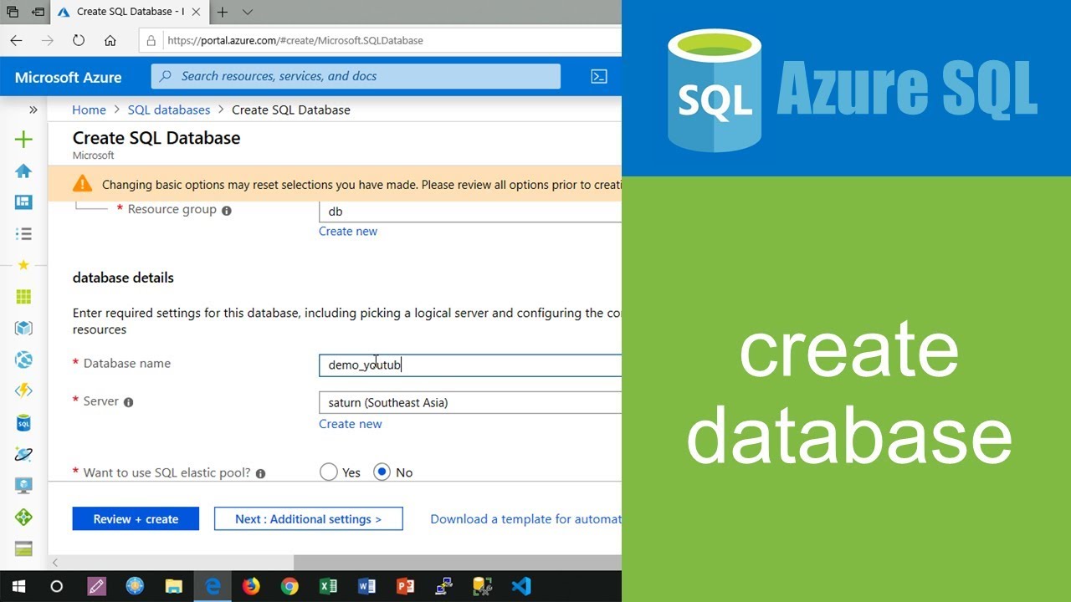Click the Database name input field
This screenshot has width=1071, height=602.
470,365
